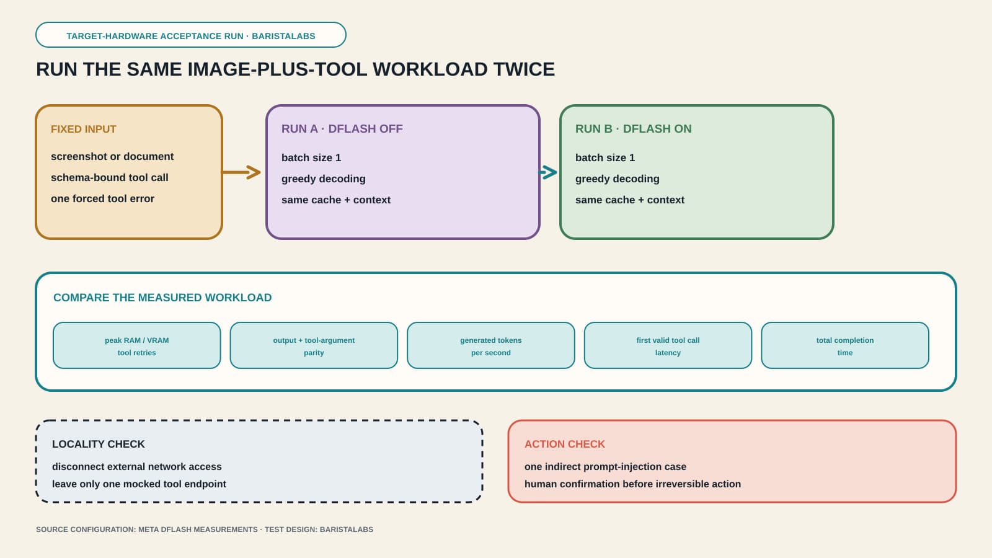Click the Target-Hardware Acceptance Run badge
The width and height of the screenshot is (992, 558).
pyautogui.click(x=191, y=35)
